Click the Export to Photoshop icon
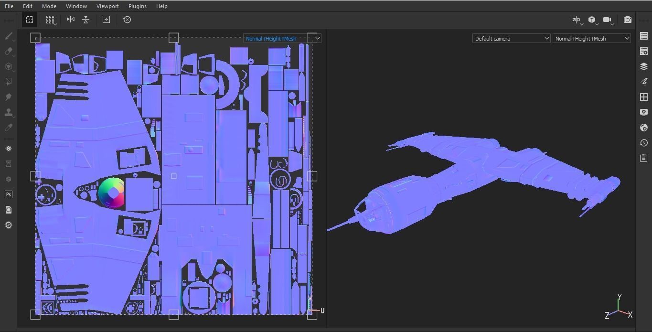The image size is (652, 332). 8,194
